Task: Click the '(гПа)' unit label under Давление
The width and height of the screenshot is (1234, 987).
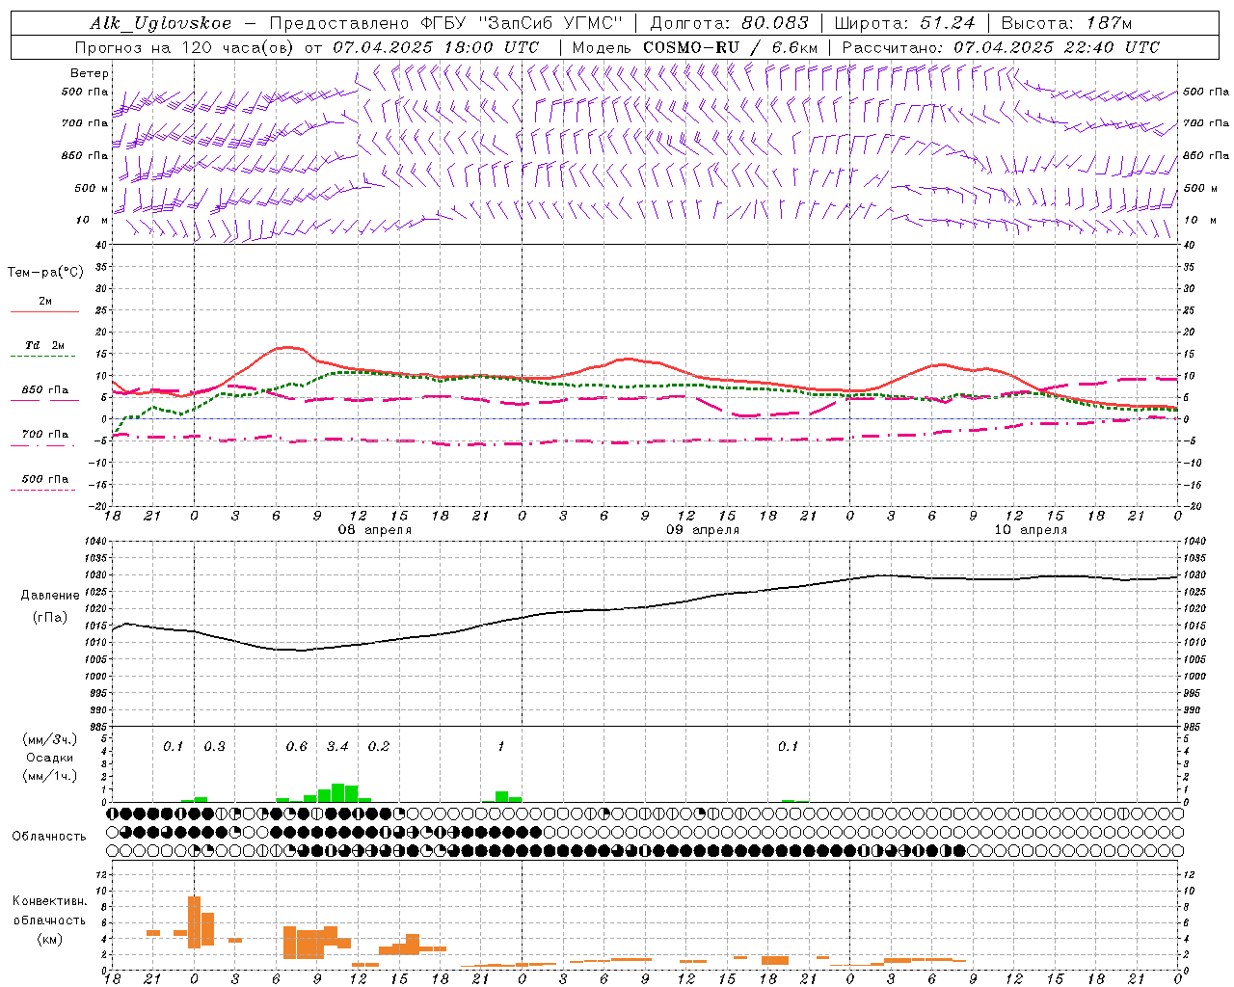Action: (50, 618)
